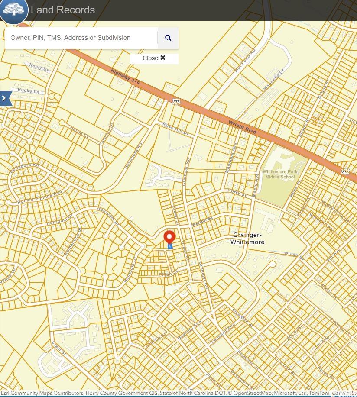Click the small blue marker beneath the red pin
This screenshot has width=357, height=397.
[170, 246]
